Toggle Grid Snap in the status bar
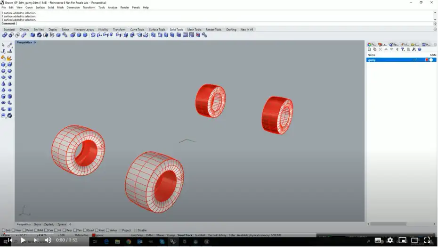438x247 pixels. coord(137,235)
